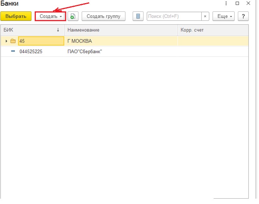Click the create-by-copying icon with green plus
The height and width of the screenshot is (204, 259).
pyautogui.click(x=73, y=16)
